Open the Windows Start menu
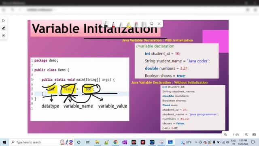Screen dimensions: 259x146 (4, 142)
